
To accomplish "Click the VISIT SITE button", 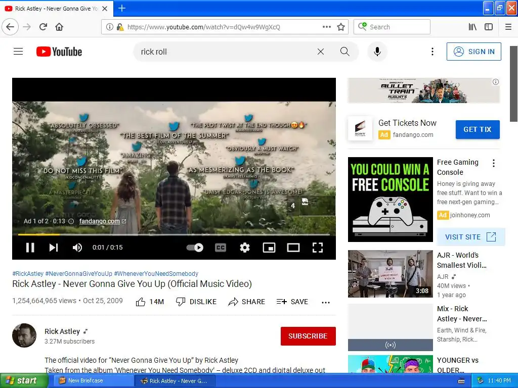I will click(x=471, y=237).
